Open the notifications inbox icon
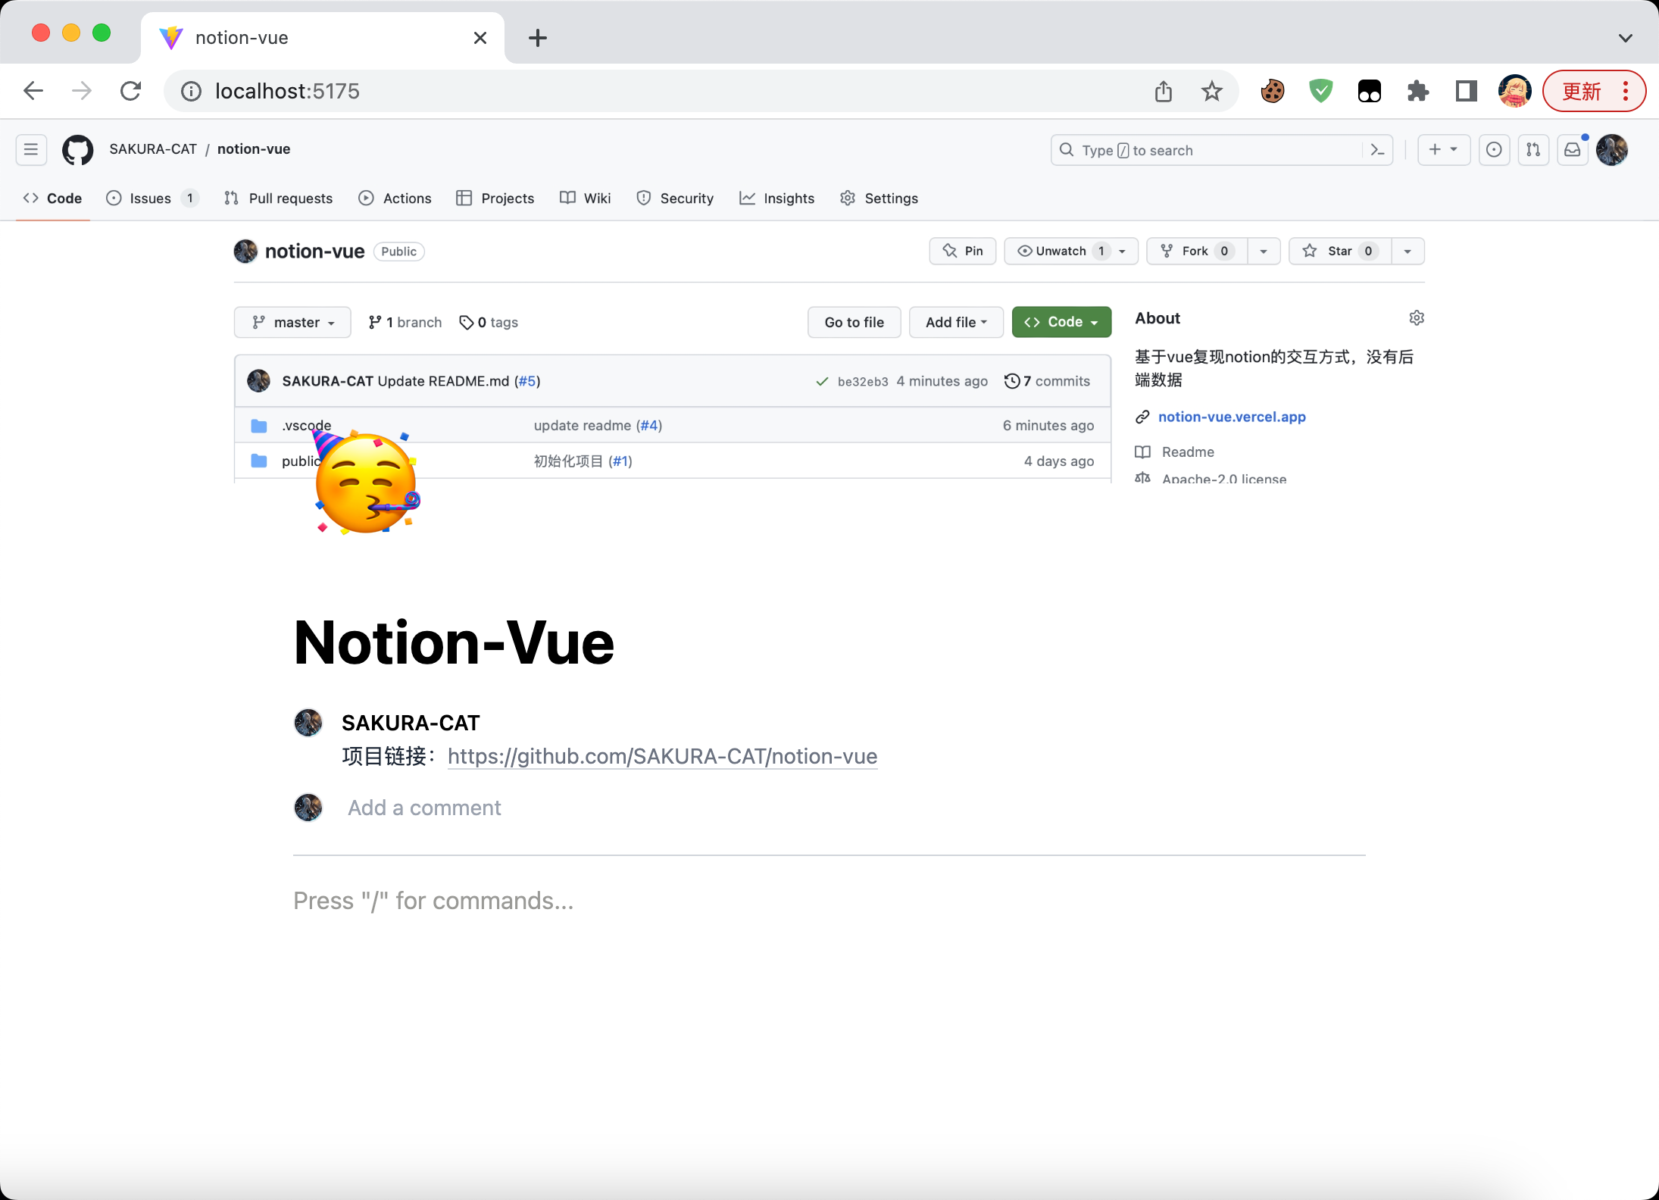 1573,150
